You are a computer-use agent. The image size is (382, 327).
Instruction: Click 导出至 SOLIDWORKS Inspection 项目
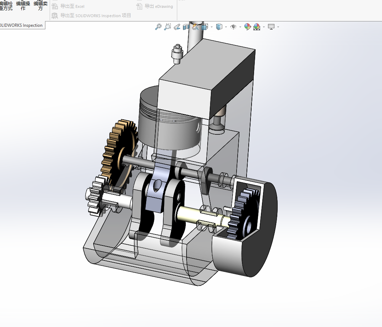click(x=91, y=16)
